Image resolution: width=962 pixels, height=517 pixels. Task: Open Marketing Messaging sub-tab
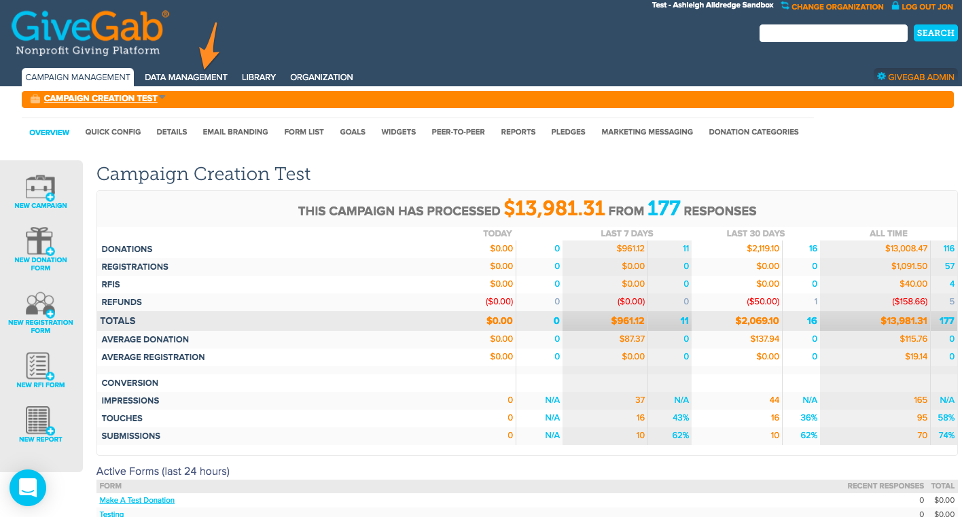tap(647, 132)
